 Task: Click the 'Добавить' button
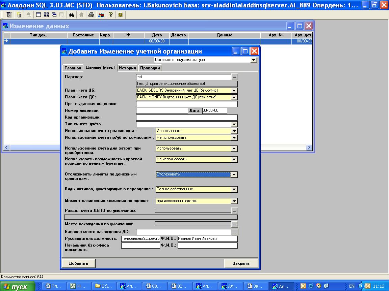click(78, 263)
